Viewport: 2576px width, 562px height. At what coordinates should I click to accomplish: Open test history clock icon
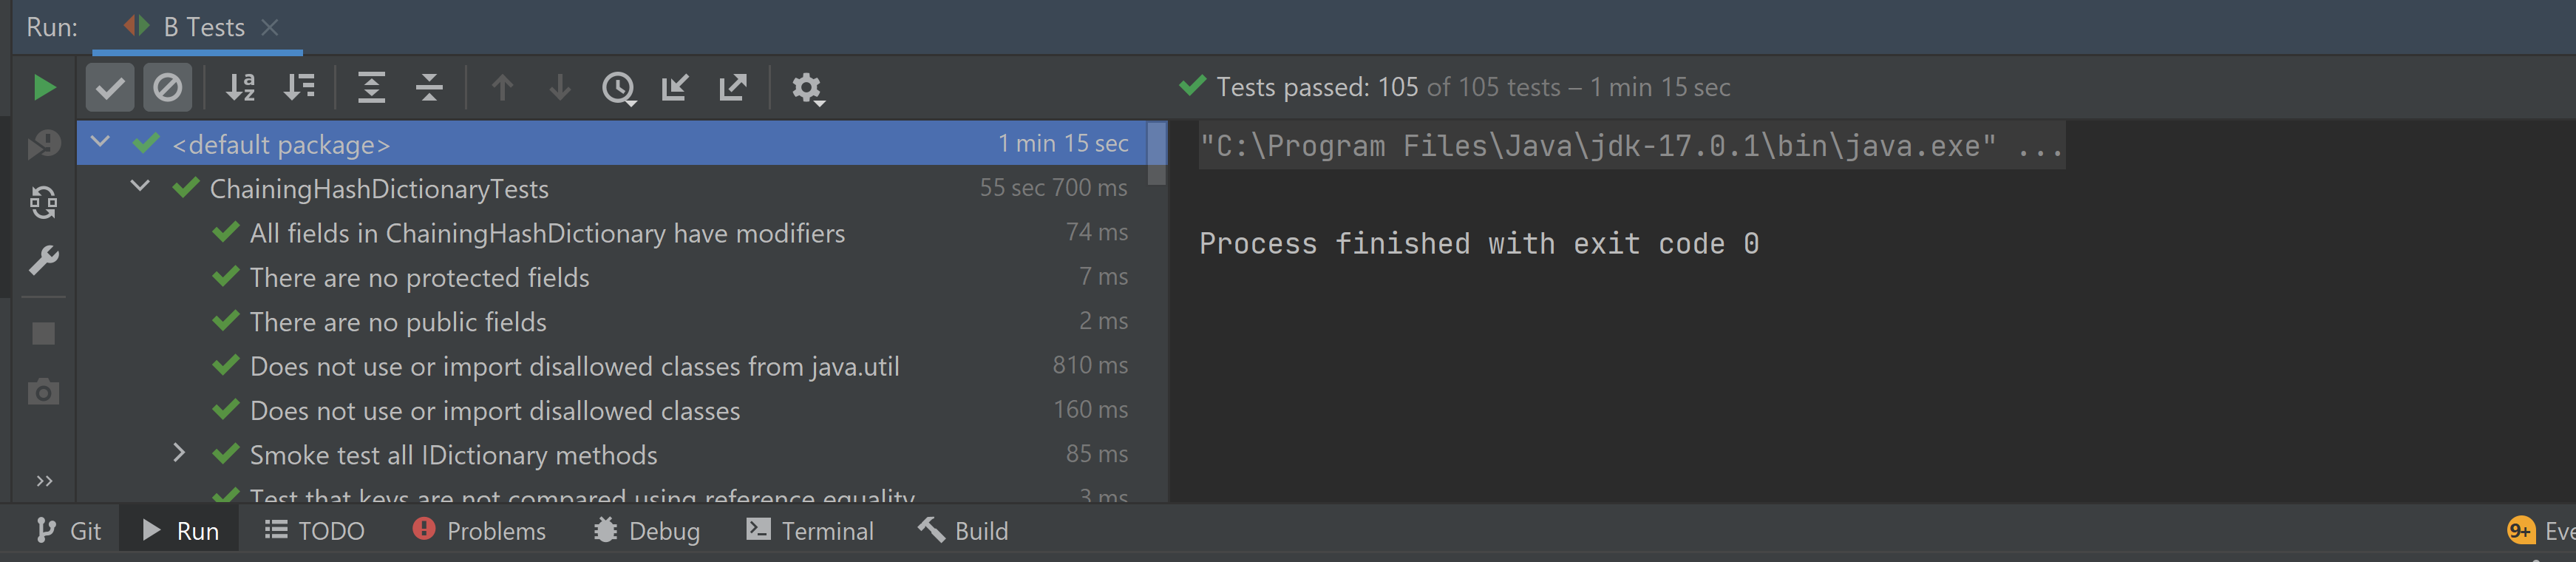618,88
